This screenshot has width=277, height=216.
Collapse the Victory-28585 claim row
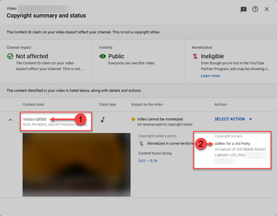click(x=11, y=120)
